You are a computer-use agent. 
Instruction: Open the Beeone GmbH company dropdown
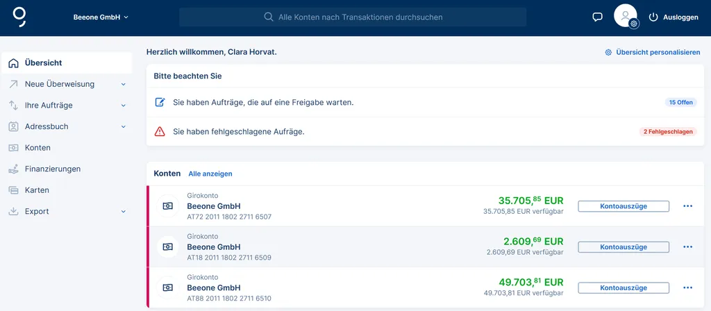pos(101,17)
